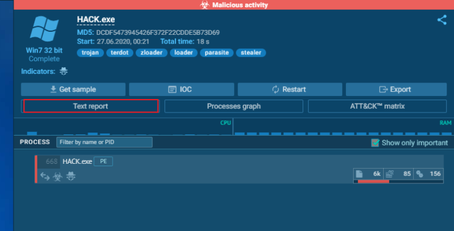Click the Restart button
The width and height of the screenshot is (454, 231).
click(x=290, y=89)
